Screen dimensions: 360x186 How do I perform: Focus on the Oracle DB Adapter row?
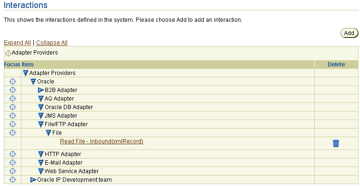[x=13, y=107]
